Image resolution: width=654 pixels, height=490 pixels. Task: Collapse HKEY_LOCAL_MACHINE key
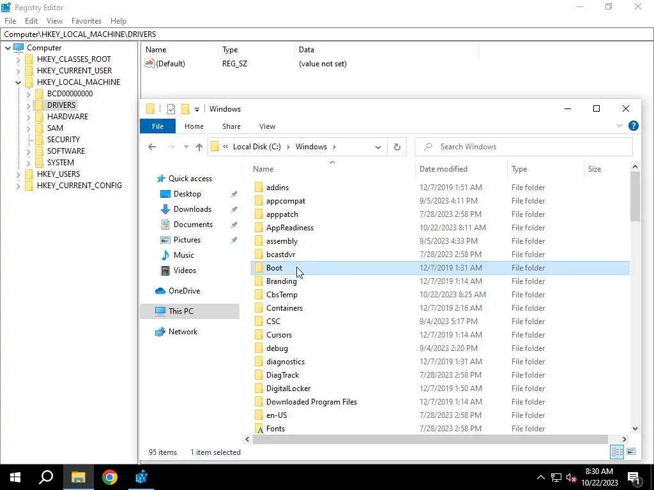(x=18, y=82)
